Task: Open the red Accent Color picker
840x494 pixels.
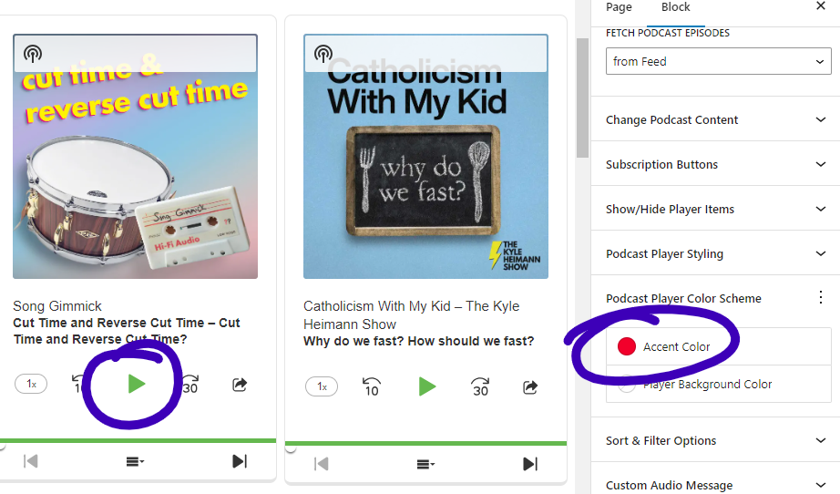Action: click(x=719, y=346)
